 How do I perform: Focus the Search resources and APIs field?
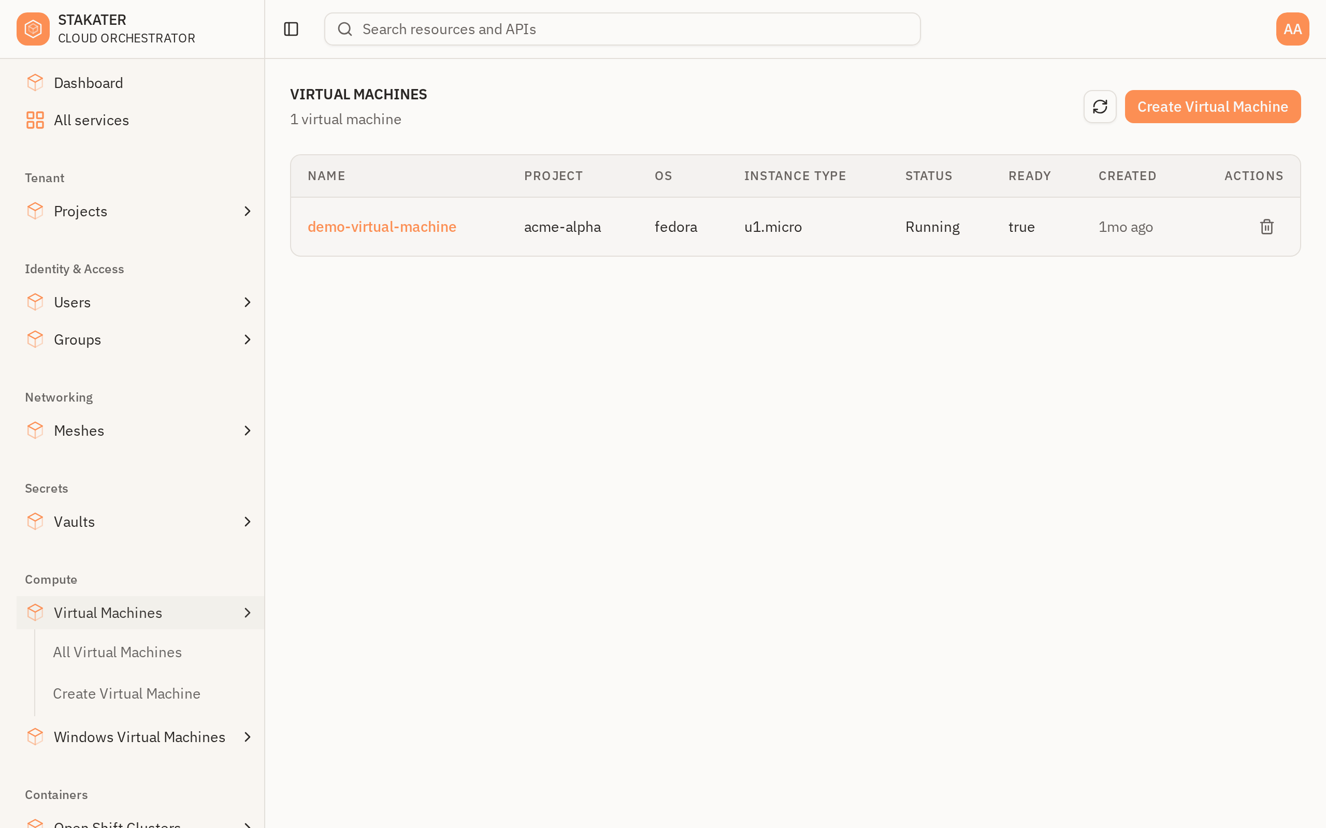tap(623, 29)
